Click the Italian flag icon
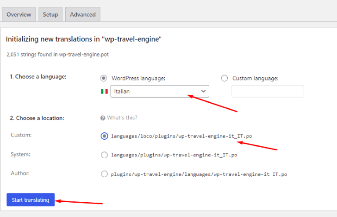 [104, 91]
